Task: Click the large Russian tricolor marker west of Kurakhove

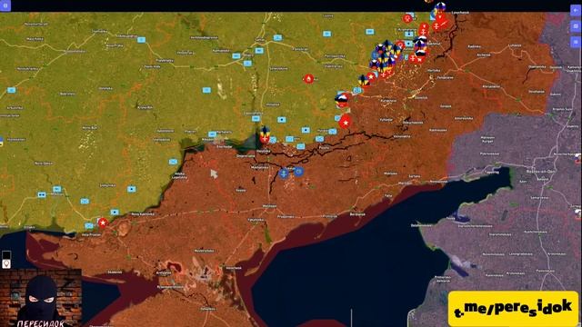Action: coord(342,99)
